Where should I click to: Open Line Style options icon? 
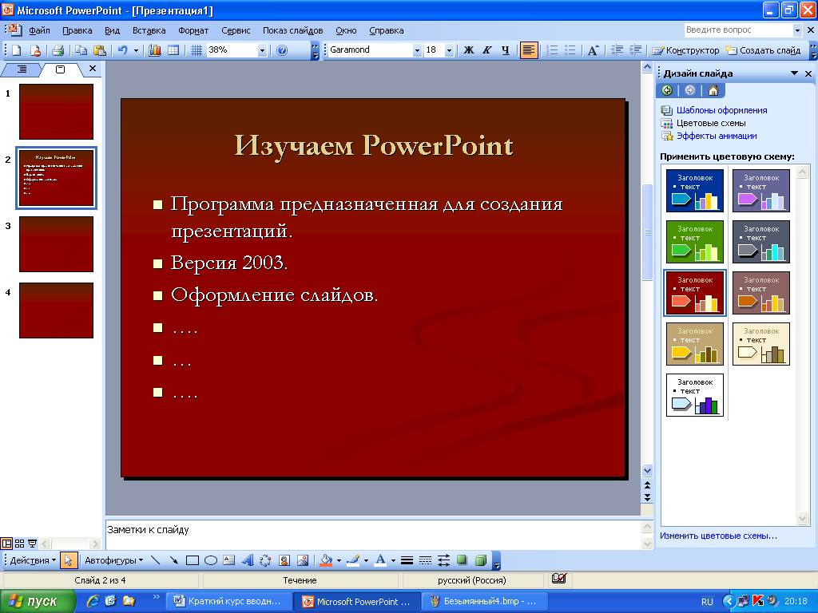pos(407,560)
